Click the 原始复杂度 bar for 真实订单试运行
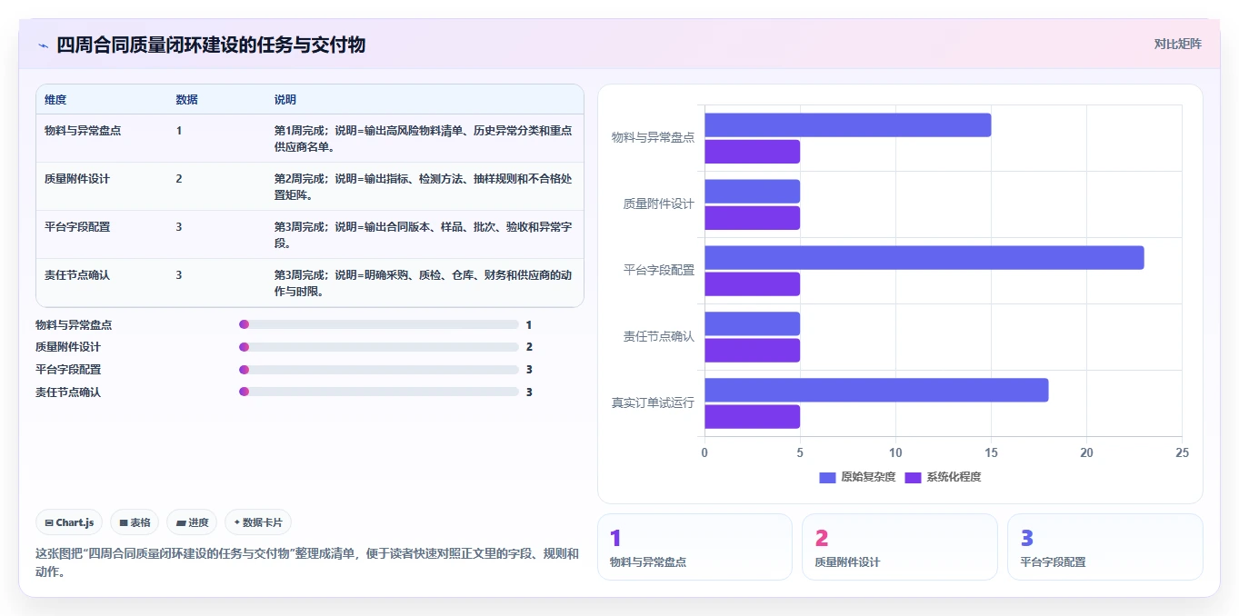Screen dimensions: 1239x616 [876, 391]
